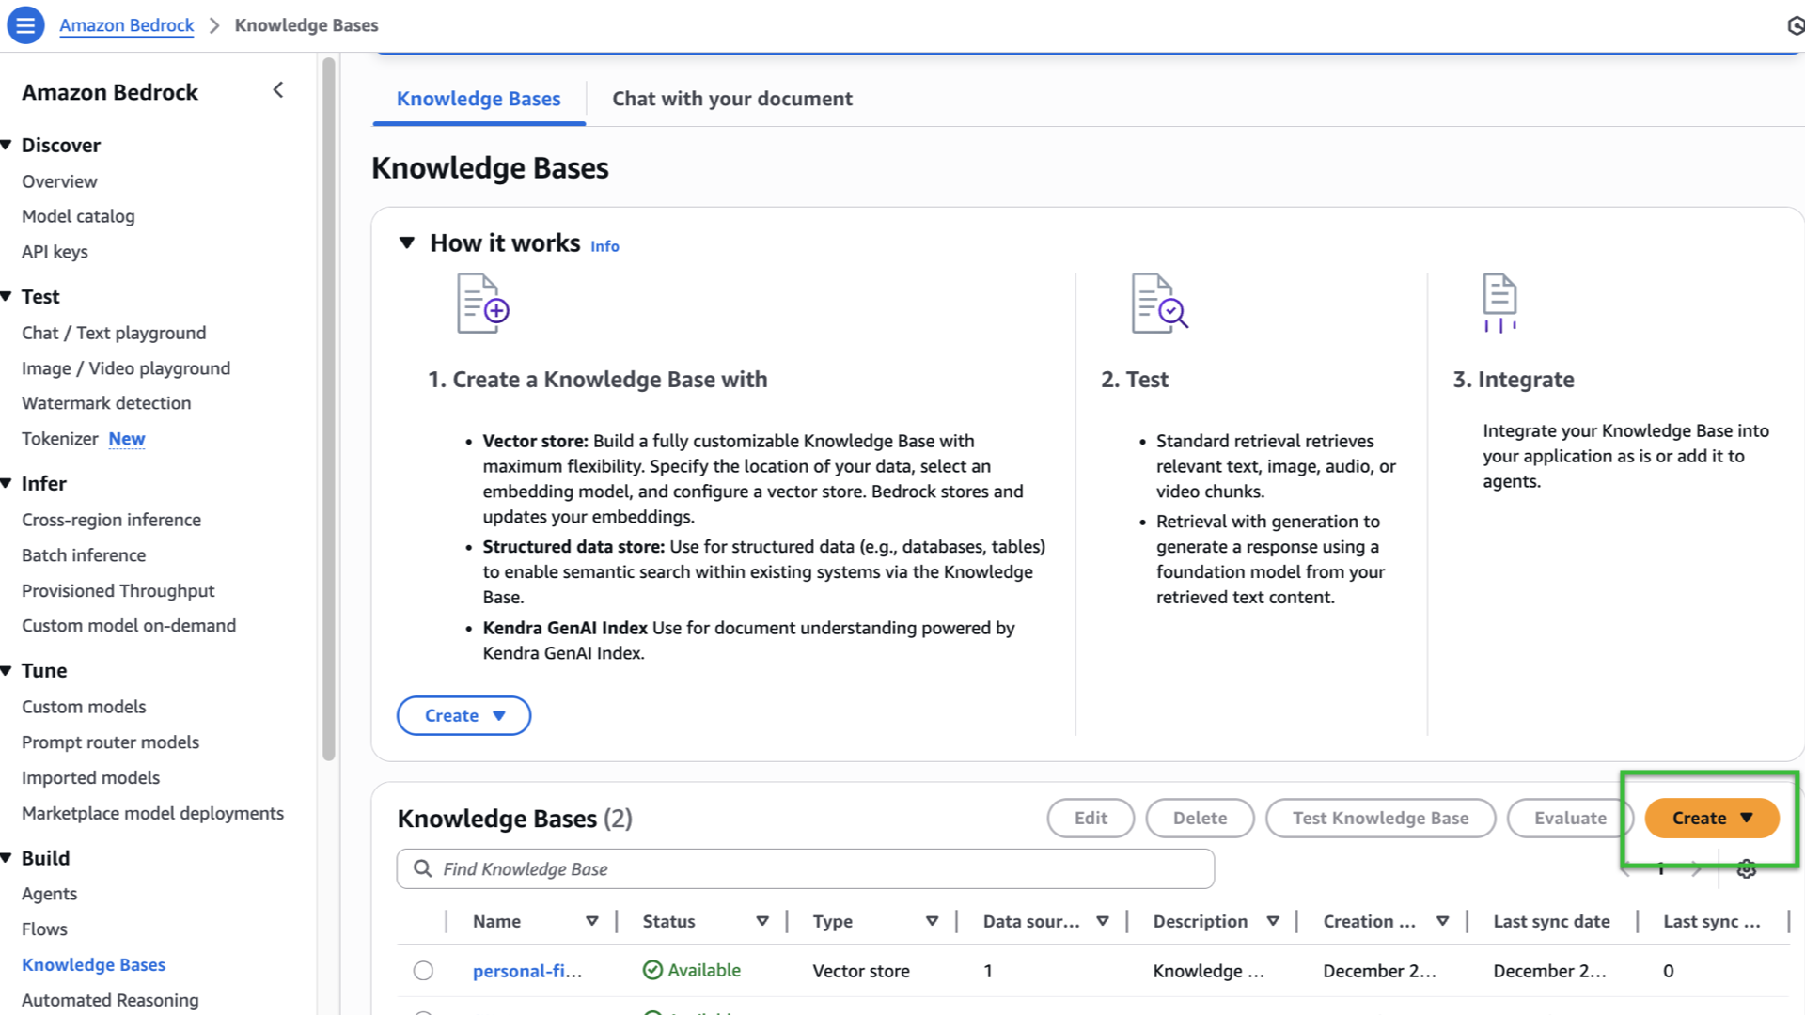Open table preferences via the gear icon

1746,869
